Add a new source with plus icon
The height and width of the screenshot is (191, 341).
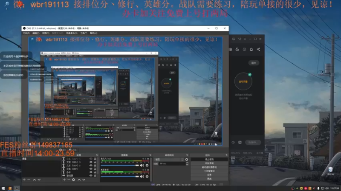64,180
